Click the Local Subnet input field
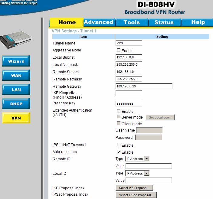Image resolution: width=213 pixels, height=199 pixels. tap(129, 57)
